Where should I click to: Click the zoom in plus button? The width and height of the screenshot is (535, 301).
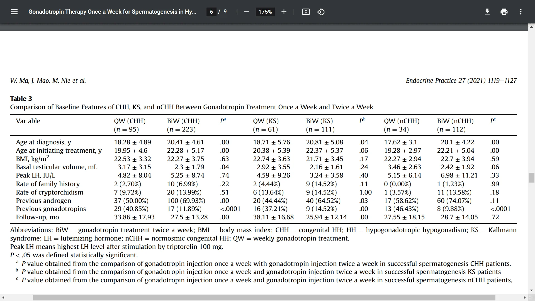(x=284, y=12)
